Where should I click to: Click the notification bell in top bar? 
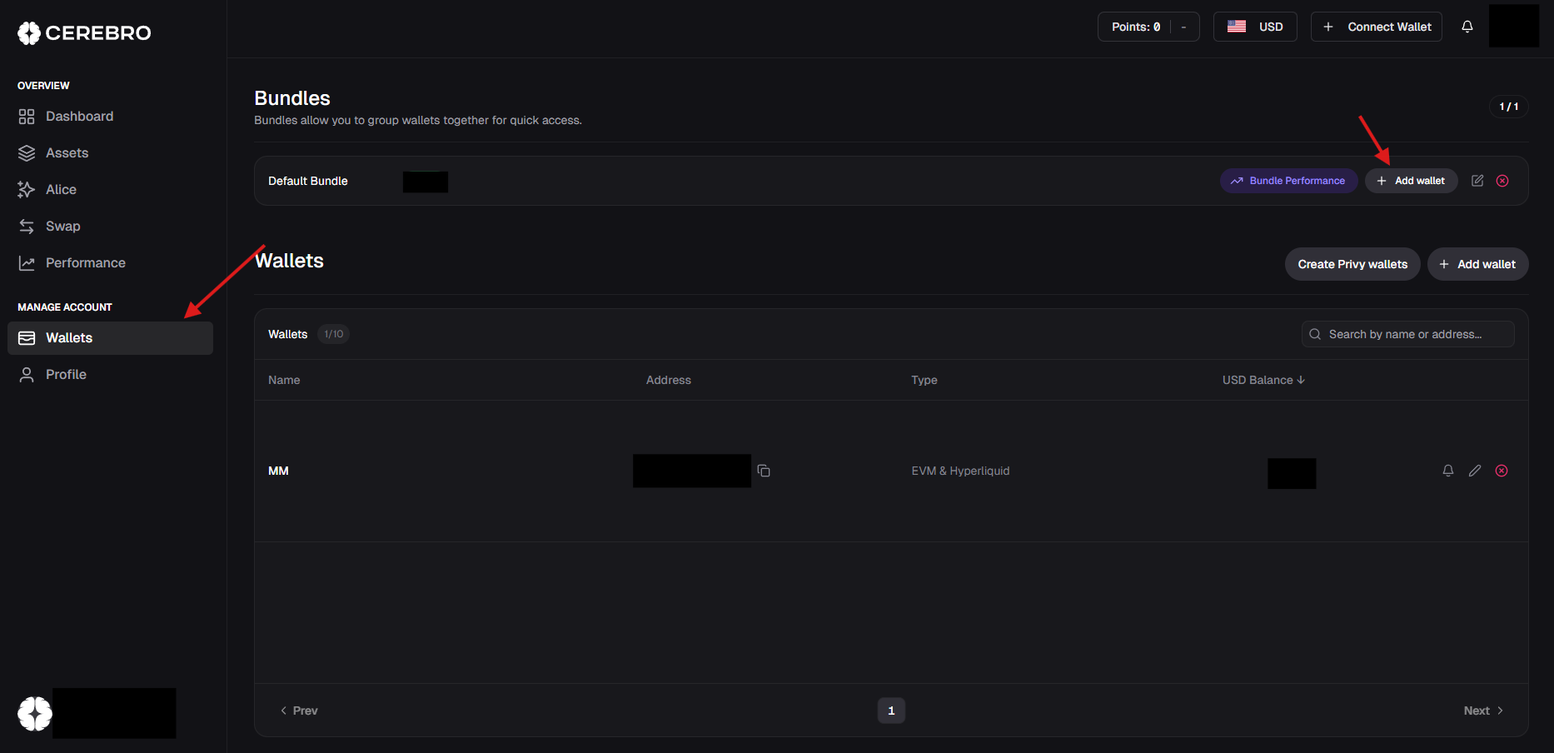[1467, 27]
